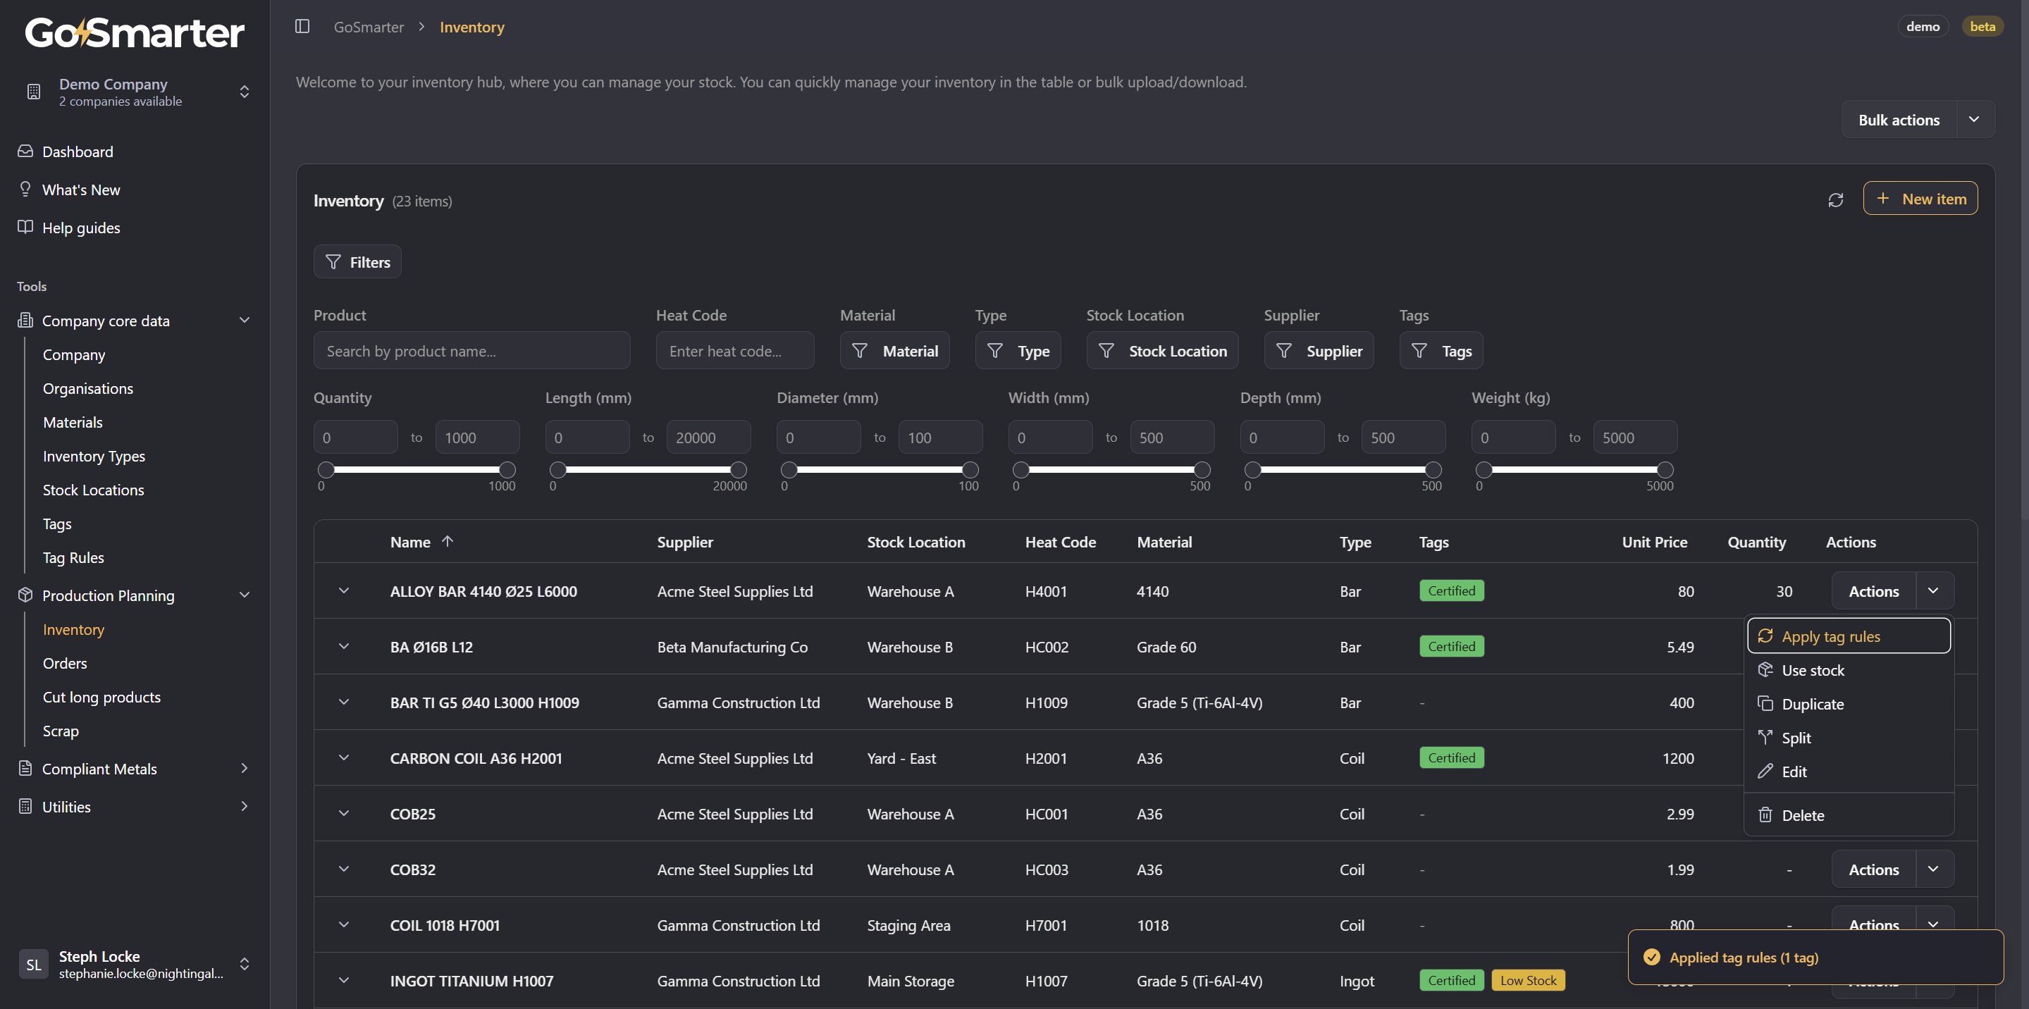
Task: Click the refresh inventory icon
Action: pyautogui.click(x=1835, y=200)
